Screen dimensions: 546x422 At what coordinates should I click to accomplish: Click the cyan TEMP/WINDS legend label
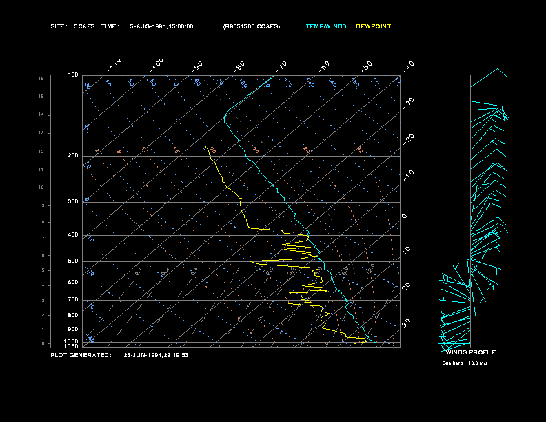(326, 26)
